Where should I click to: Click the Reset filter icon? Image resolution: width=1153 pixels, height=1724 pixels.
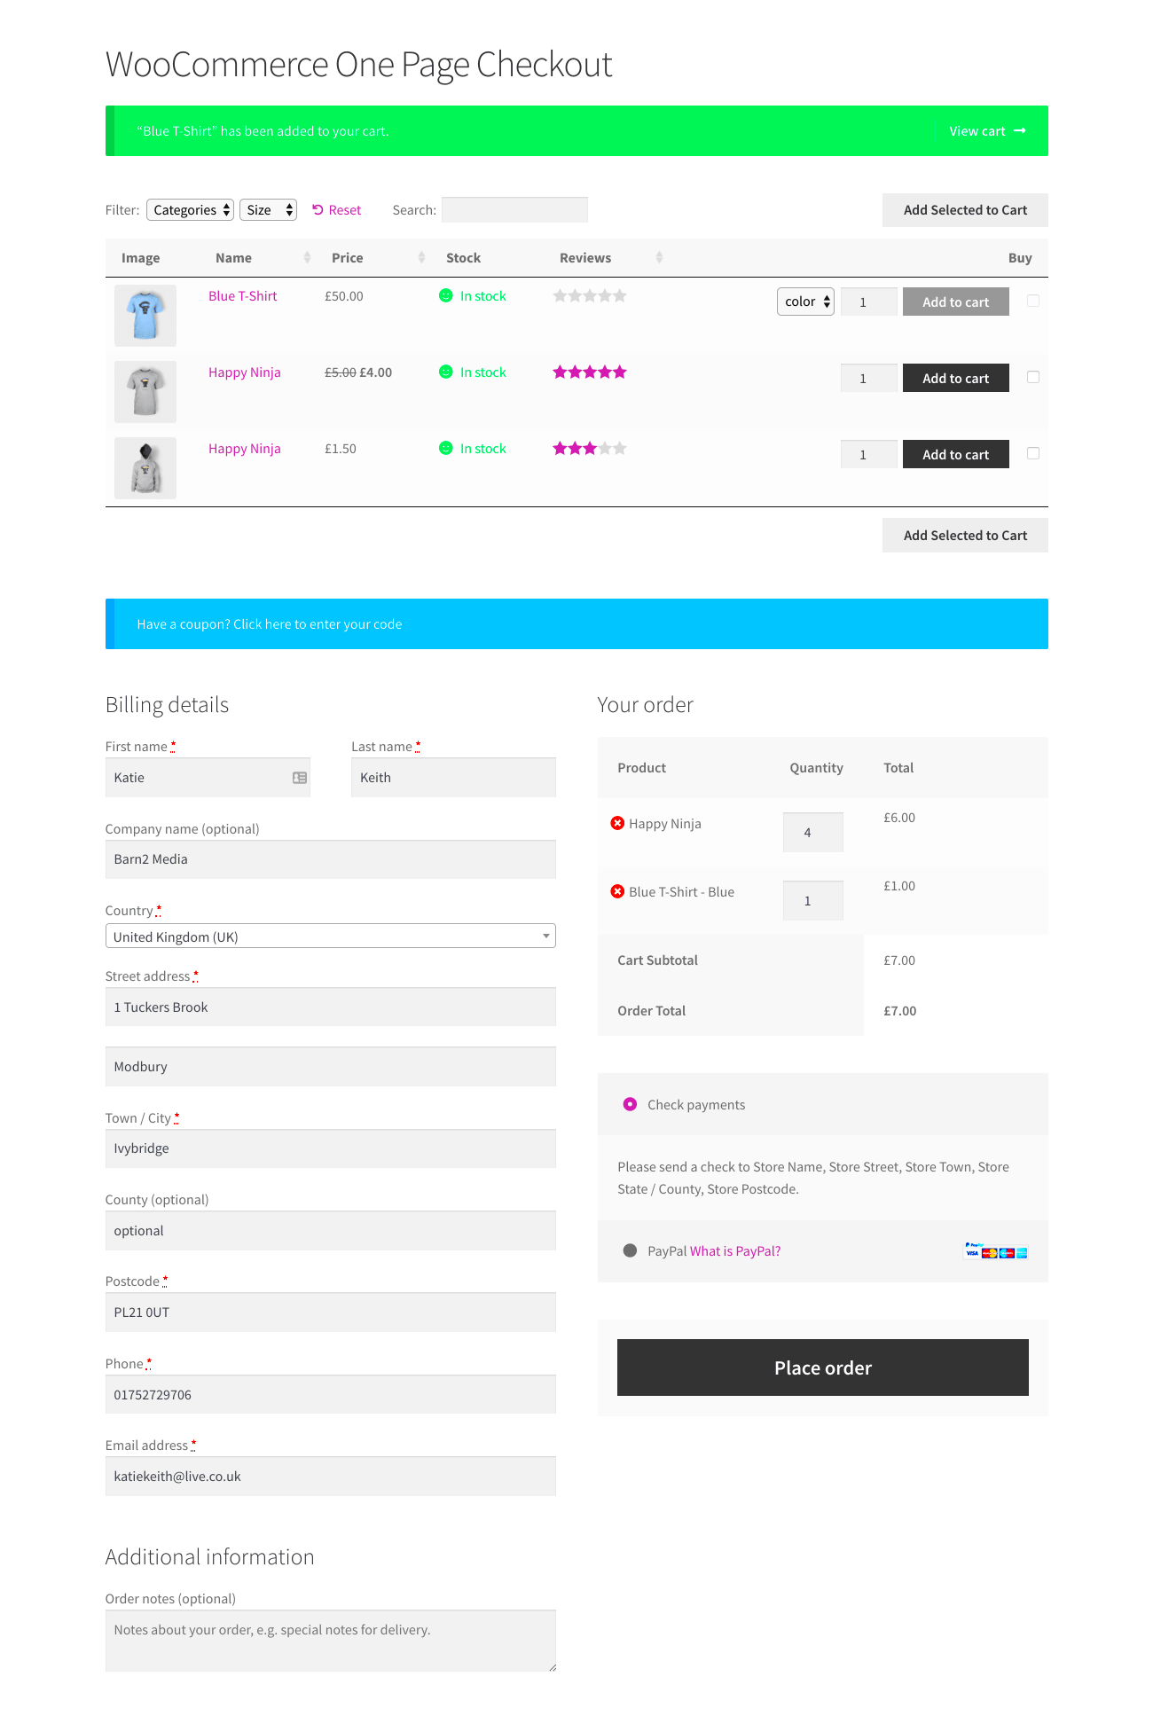318,210
